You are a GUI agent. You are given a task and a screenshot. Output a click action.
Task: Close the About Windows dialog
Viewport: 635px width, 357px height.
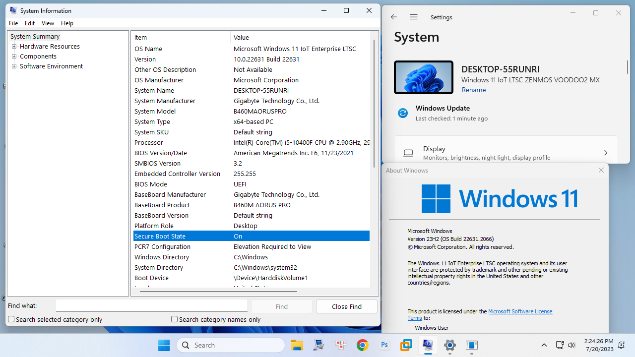[601, 170]
